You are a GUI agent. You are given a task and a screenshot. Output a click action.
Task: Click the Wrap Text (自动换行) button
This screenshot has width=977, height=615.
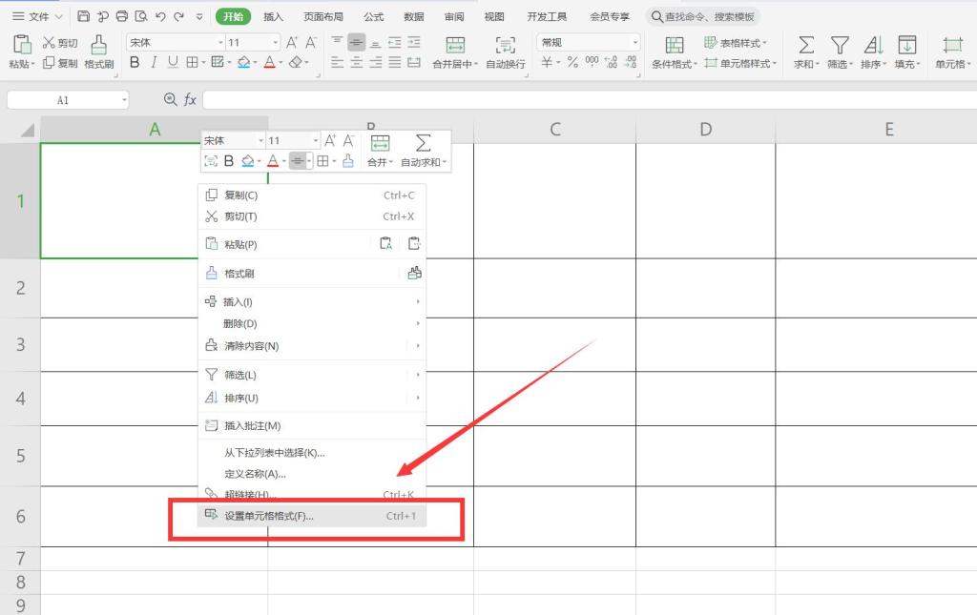[506, 52]
